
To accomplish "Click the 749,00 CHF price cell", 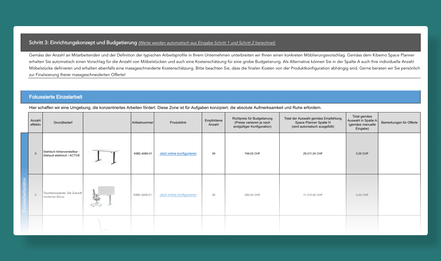I will (x=252, y=153).
